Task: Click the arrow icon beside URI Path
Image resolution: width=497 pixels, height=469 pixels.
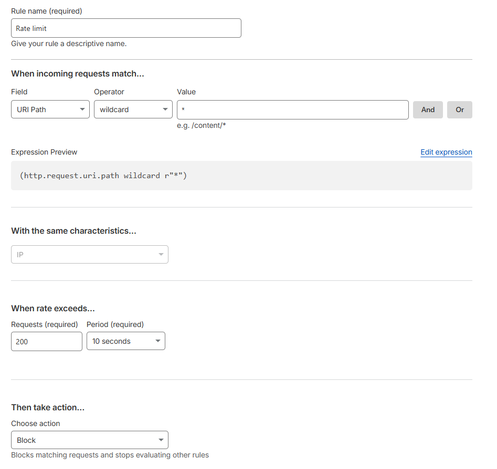Action: [82, 110]
